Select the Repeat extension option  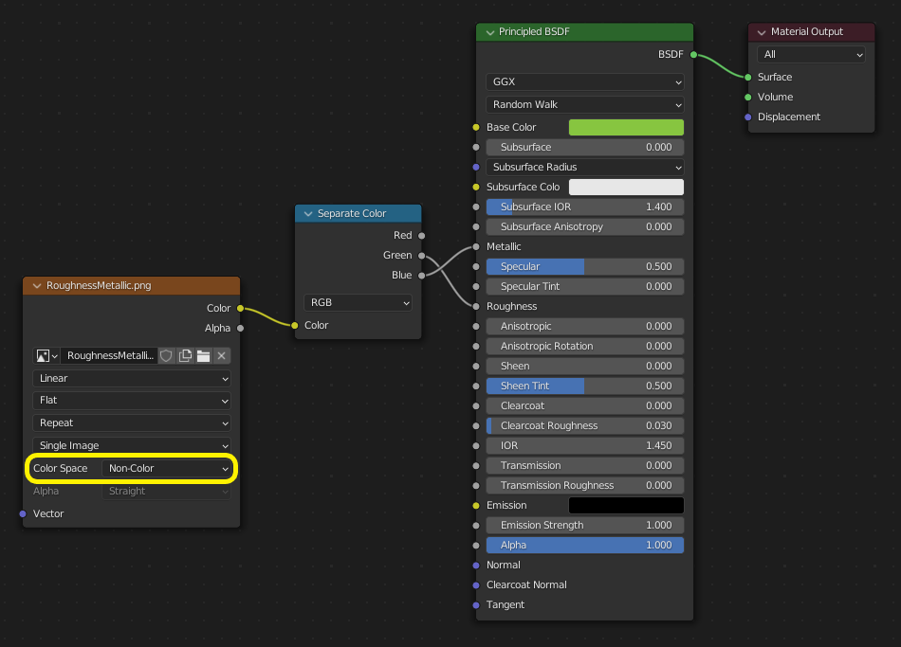131,422
